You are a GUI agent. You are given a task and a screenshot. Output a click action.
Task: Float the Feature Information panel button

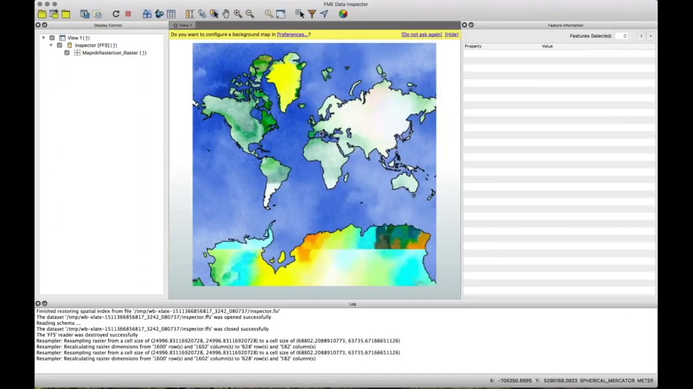[x=471, y=25]
